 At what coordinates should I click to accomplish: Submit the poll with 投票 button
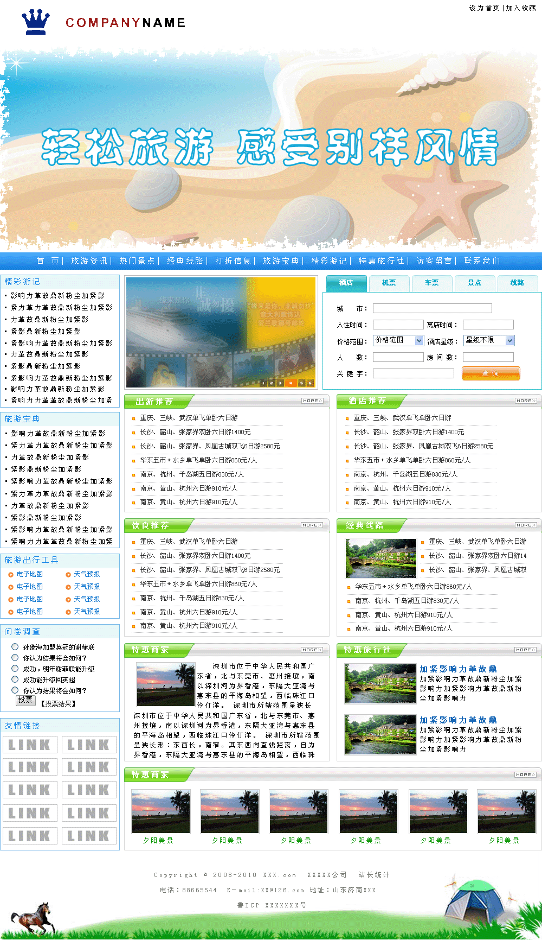tap(25, 700)
